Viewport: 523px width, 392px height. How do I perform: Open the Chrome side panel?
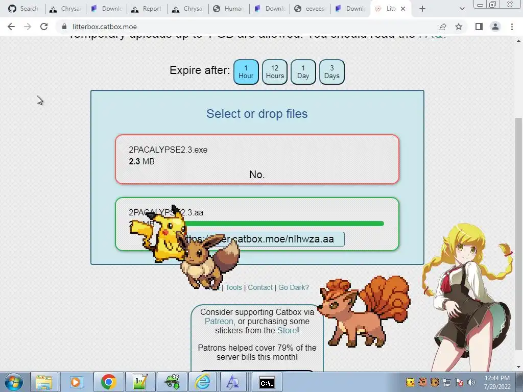pyautogui.click(x=479, y=27)
